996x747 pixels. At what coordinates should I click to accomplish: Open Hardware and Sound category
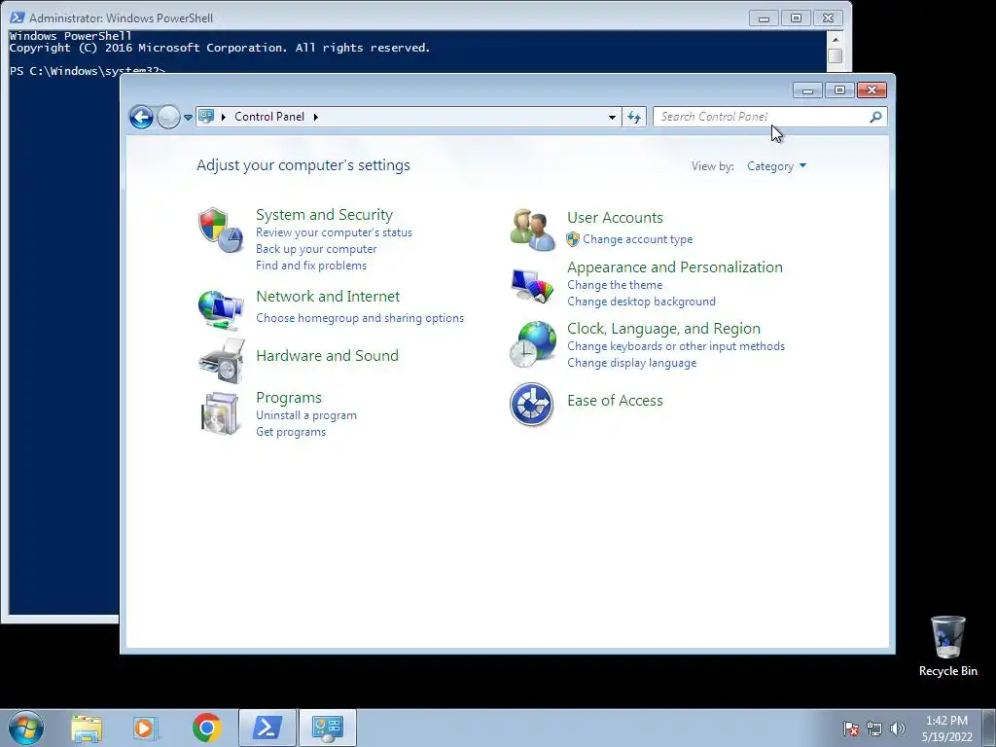327,356
